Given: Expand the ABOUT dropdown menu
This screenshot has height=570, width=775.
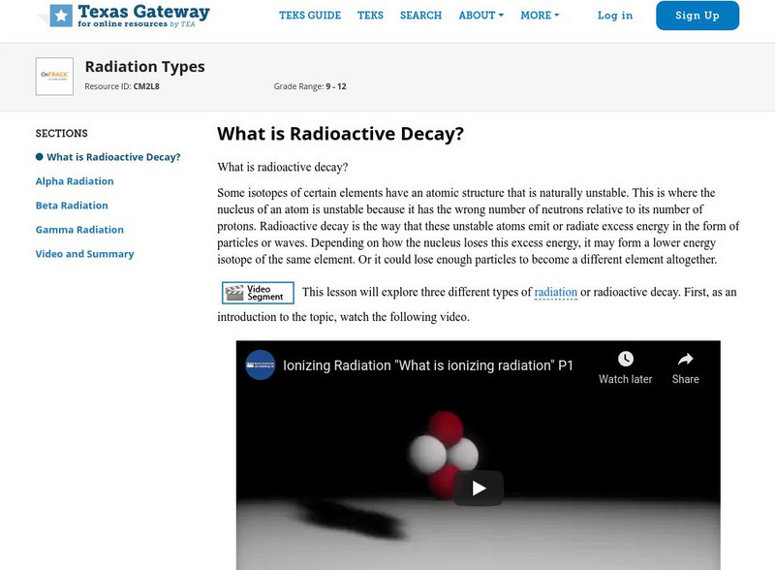Looking at the screenshot, I should (480, 16).
